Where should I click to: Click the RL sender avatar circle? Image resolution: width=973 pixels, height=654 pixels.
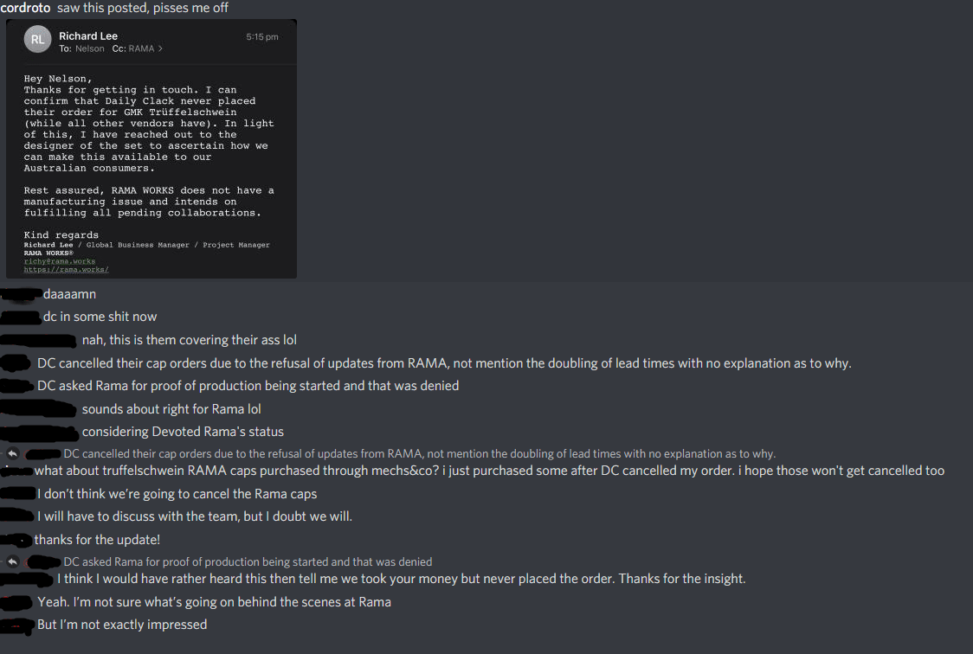click(37, 41)
